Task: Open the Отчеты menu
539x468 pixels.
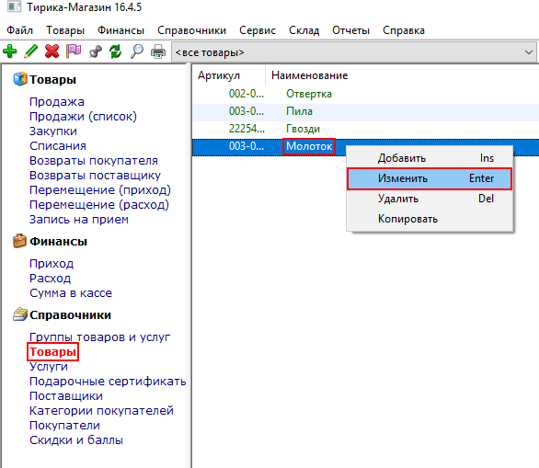Action: 350,30
